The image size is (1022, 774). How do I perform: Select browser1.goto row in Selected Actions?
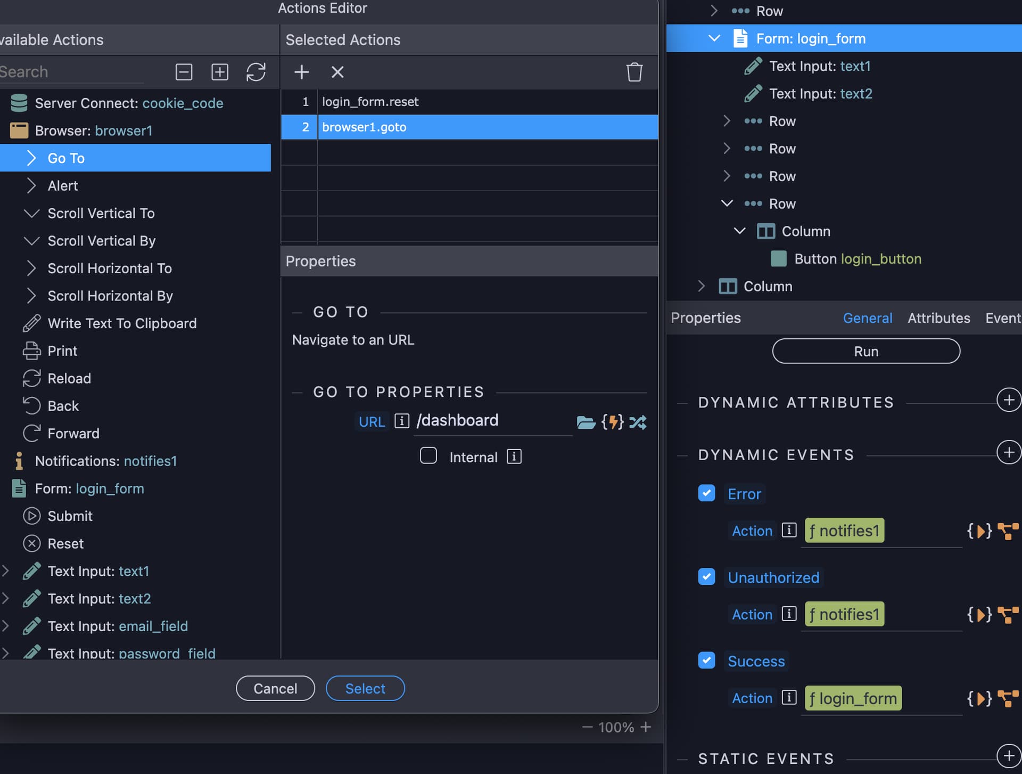coord(469,127)
